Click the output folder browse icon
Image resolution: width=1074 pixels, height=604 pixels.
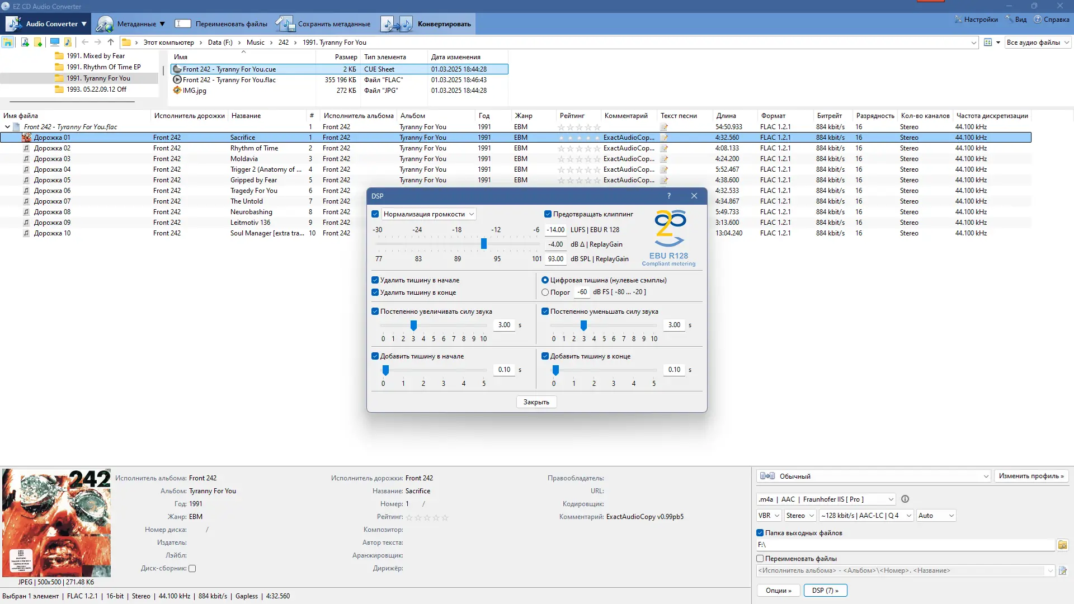(x=1062, y=545)
